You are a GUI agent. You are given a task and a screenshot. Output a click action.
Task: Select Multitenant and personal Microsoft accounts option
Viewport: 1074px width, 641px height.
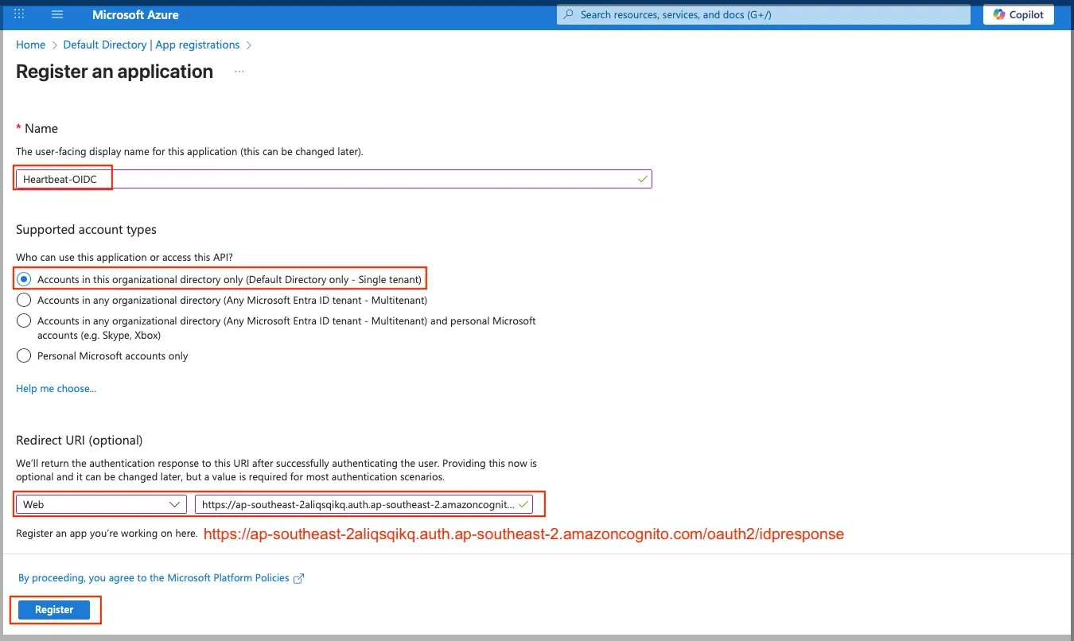(x=24, y=321)
